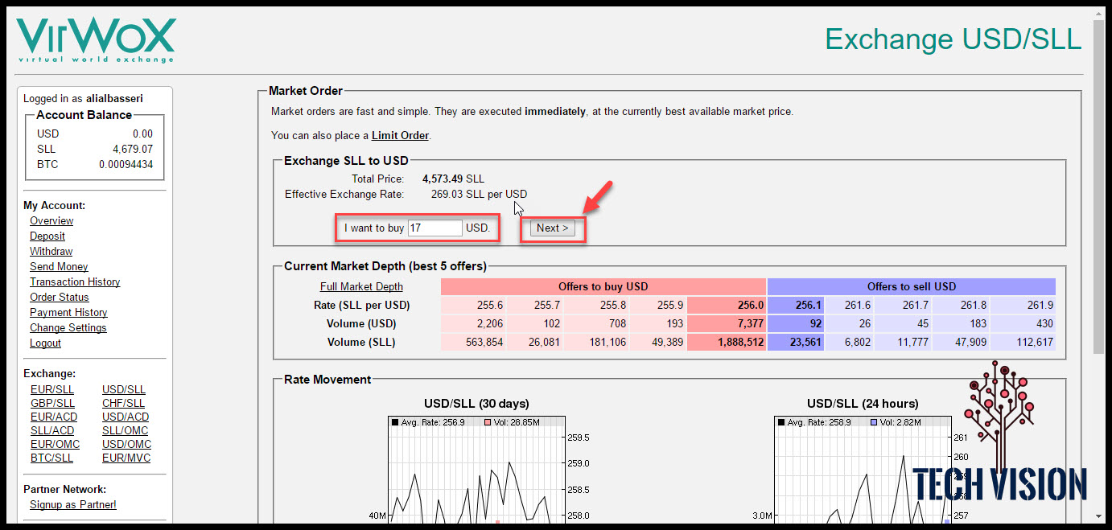Click the USD amount input field

(x=435, y=228)
